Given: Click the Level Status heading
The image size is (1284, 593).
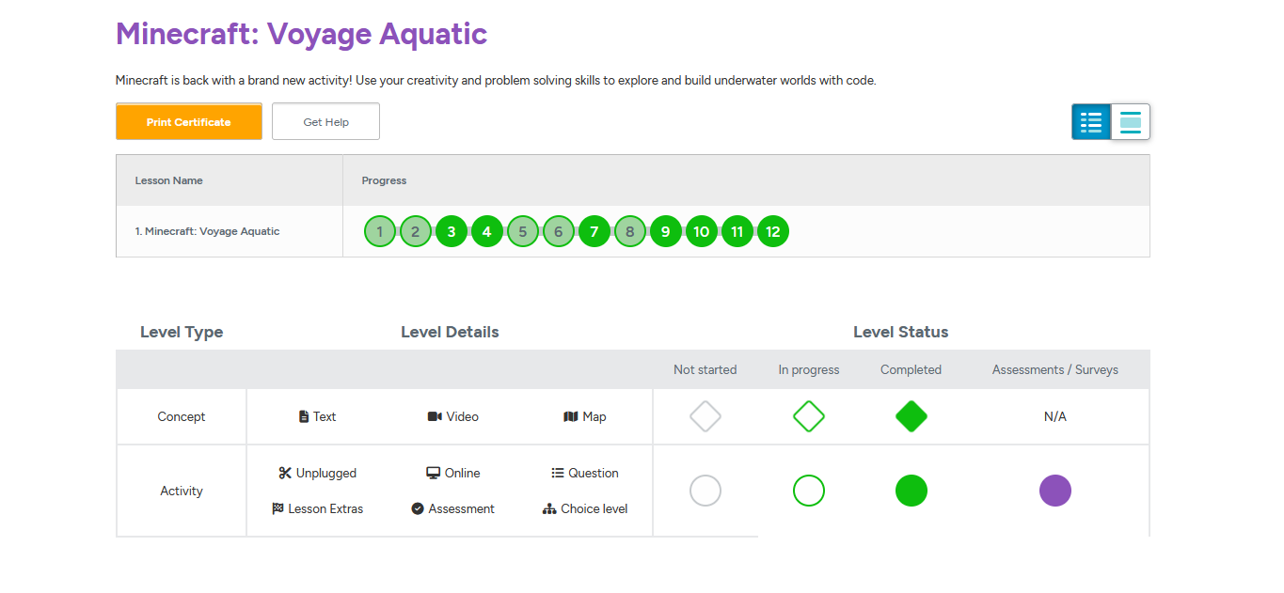Looking at the screenshot, I should [901, 332].
